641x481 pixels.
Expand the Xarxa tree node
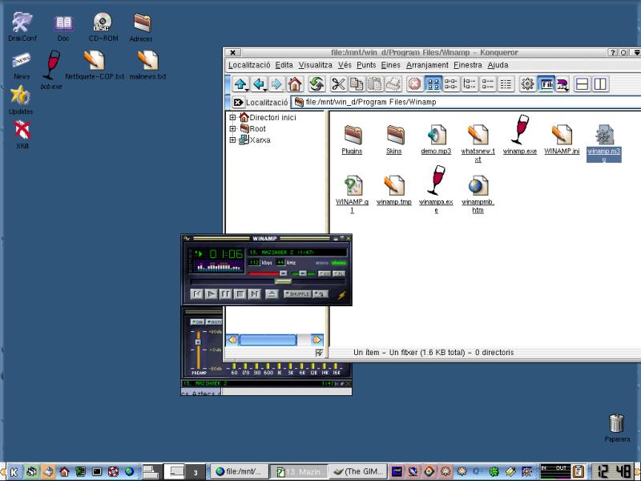(232, 139)
